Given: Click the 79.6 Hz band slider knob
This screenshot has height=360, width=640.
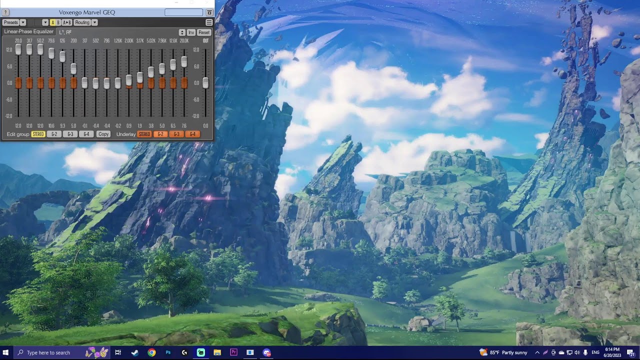Looking at the screenshot, I should pos(51,53).
